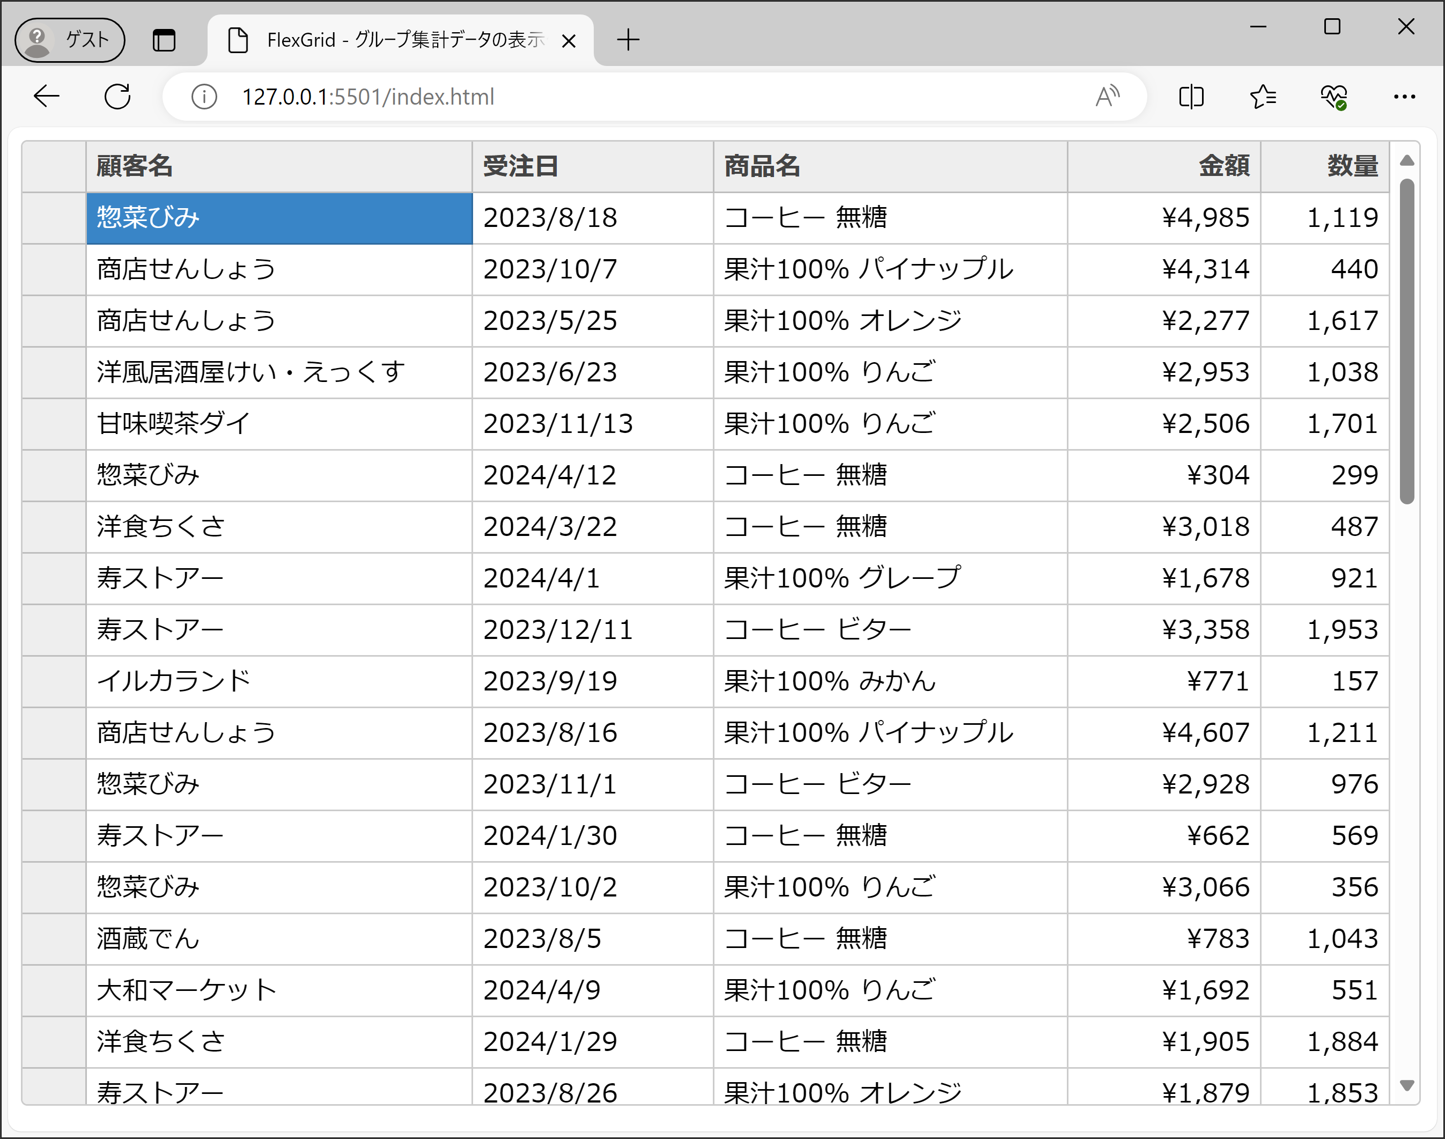This screenshot has width=1445, height=1139.
Task: Select quantity cell 1,617
Action: (x=1325, y=321)
